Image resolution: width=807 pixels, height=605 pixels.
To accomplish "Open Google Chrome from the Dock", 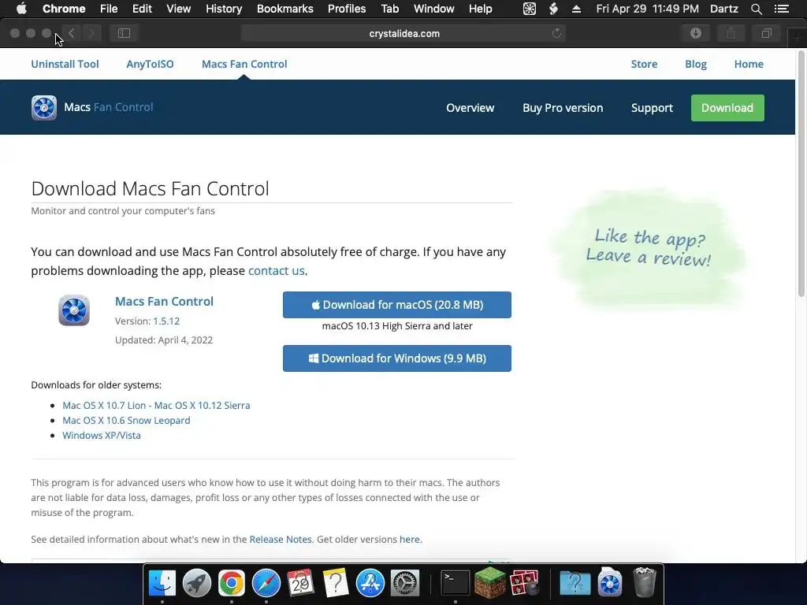I will pos(232,584).
